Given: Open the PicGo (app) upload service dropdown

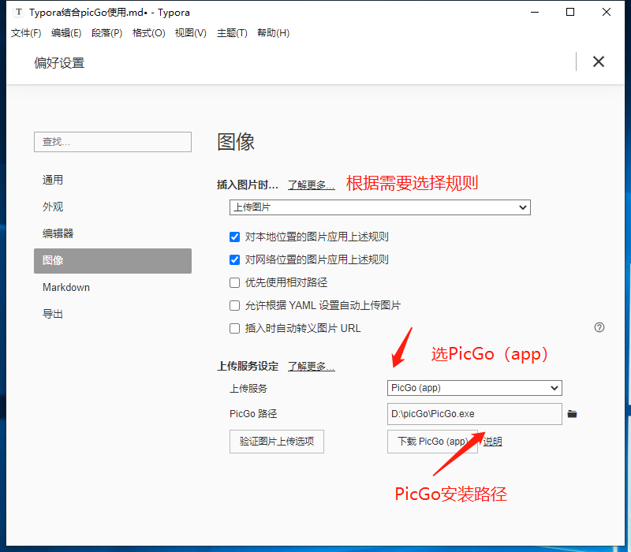Looking at the screenshot, I should point(475,388).
